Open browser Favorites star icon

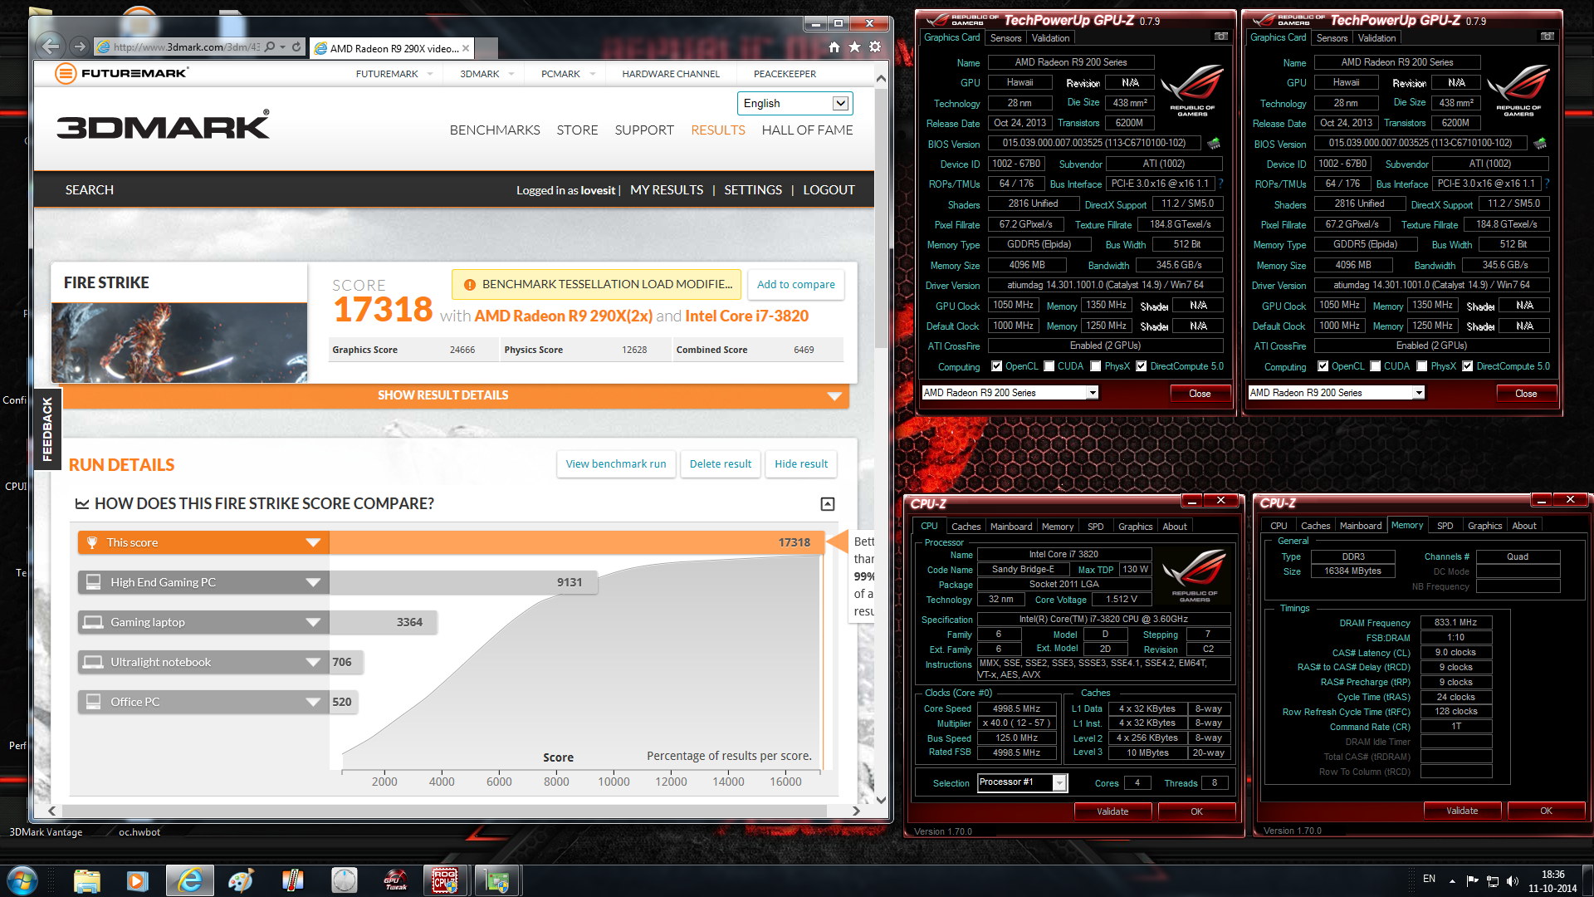854,47
